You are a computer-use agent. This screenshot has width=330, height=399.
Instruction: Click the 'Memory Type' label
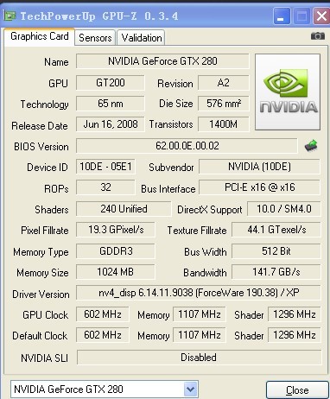[x=41, y=252]
